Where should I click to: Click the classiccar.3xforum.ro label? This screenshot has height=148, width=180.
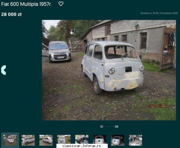[x=82, y=146]
